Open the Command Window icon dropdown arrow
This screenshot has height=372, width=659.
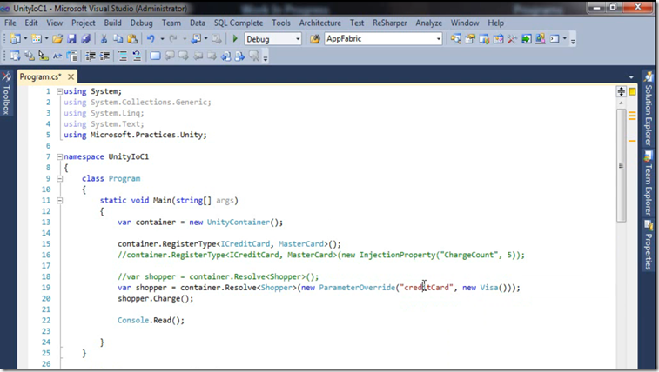(x=564, y=39)
